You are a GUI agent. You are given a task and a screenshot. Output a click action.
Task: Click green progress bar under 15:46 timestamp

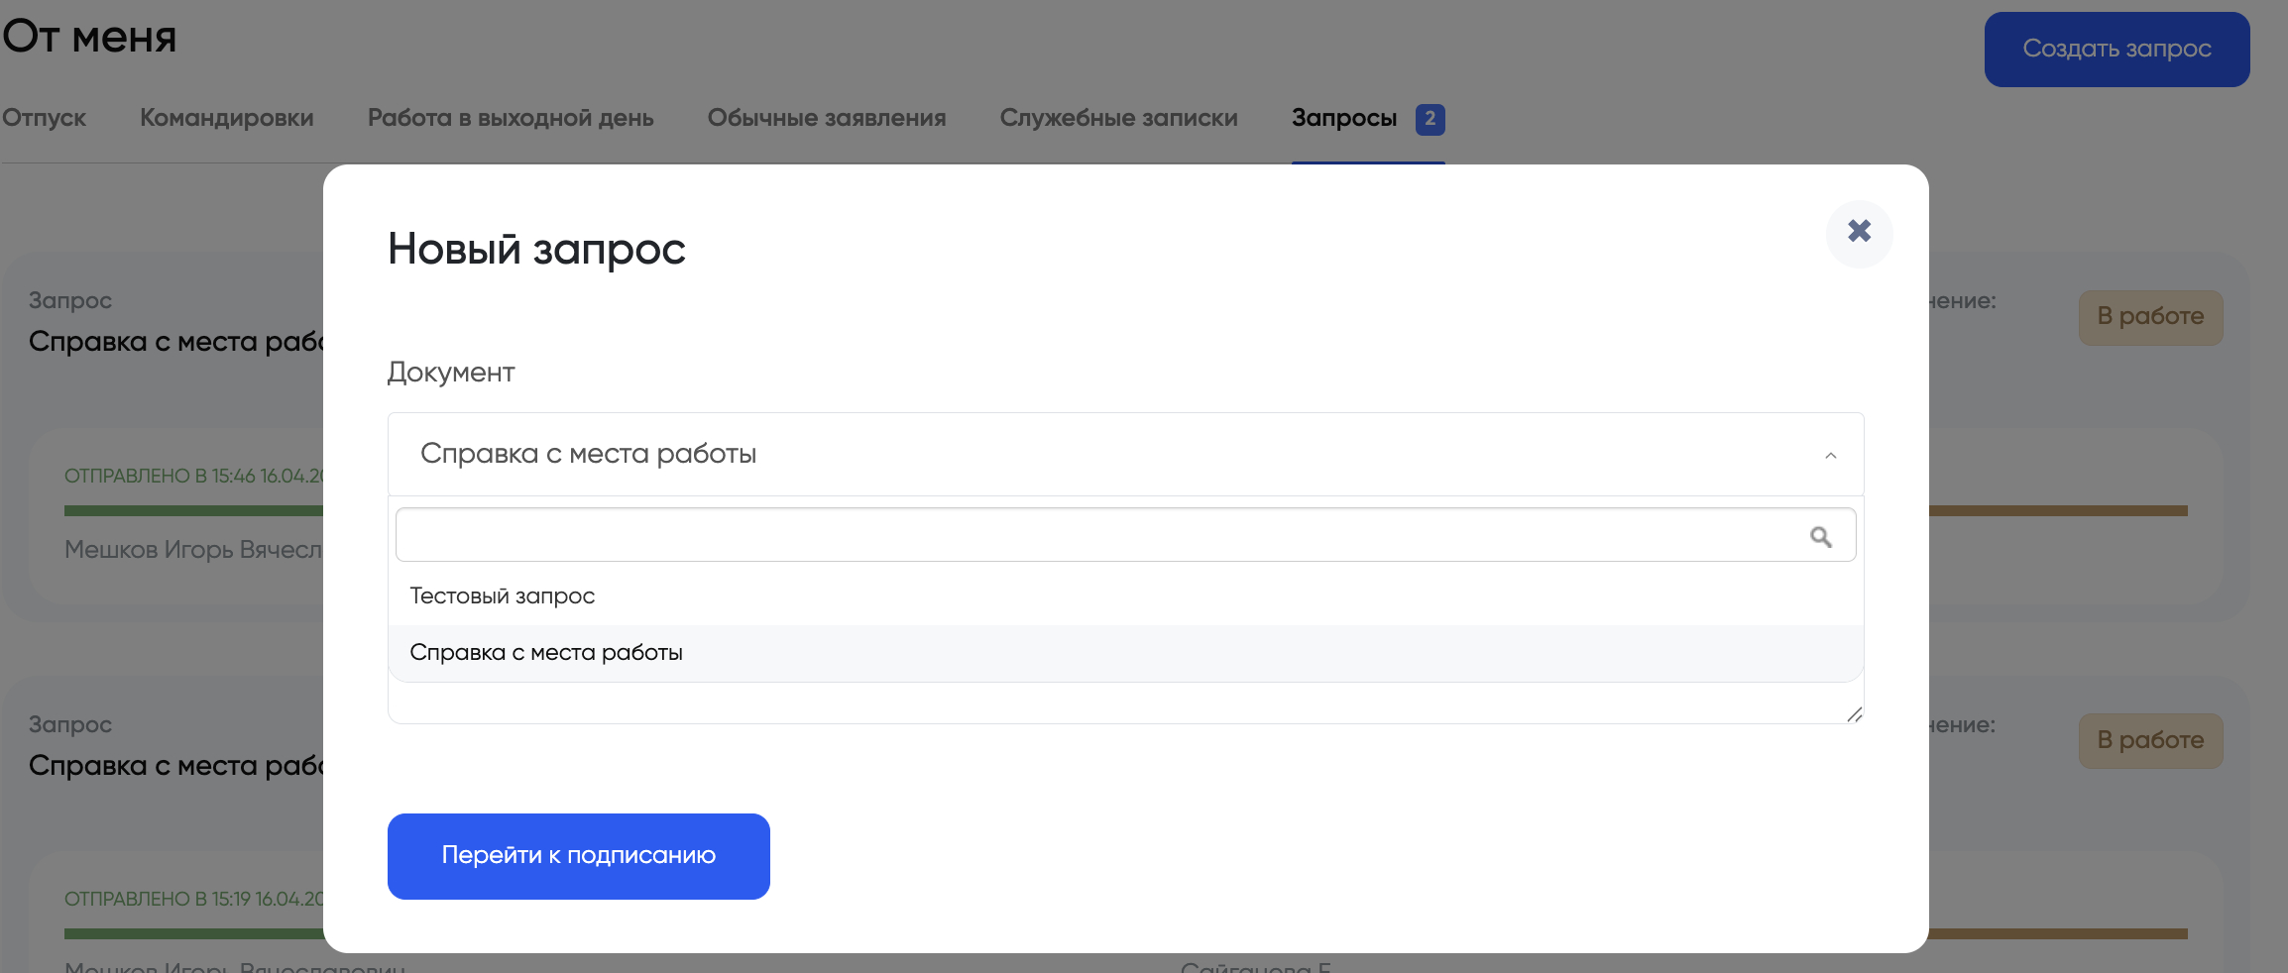[193, 511]
